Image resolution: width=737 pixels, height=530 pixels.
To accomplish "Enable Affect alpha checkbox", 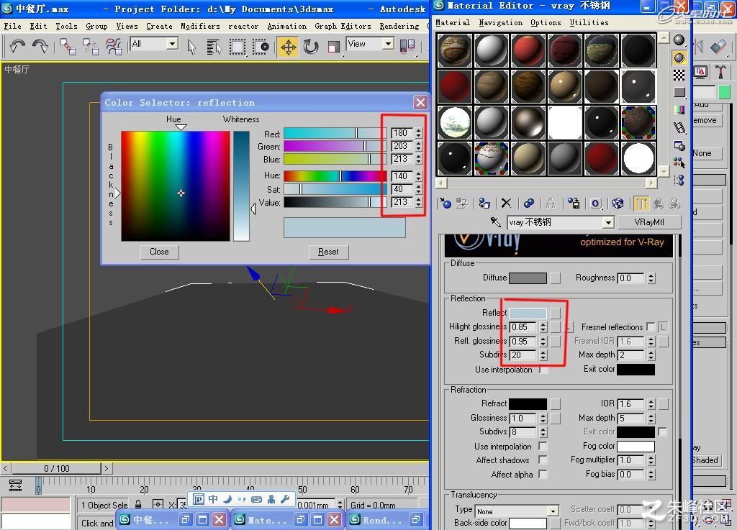I will pyautogui.click(x=543, y=474).
